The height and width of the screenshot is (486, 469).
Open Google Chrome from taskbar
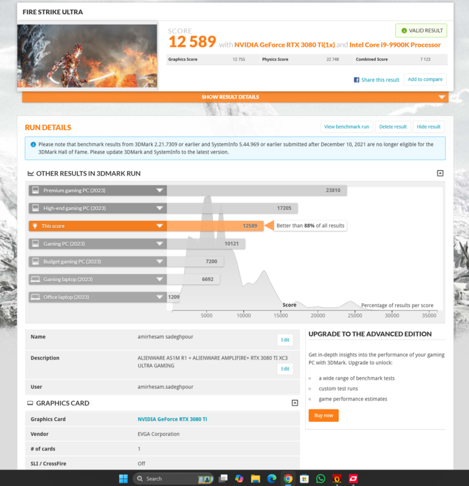[x=288, y=479]
